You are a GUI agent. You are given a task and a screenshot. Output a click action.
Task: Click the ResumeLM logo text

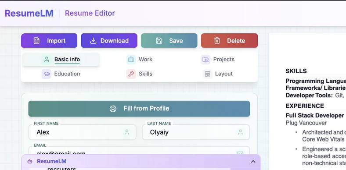coord(29,13)
